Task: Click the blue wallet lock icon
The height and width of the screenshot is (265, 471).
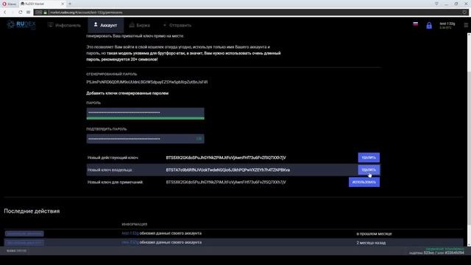Action: click(x=429, y=25)
